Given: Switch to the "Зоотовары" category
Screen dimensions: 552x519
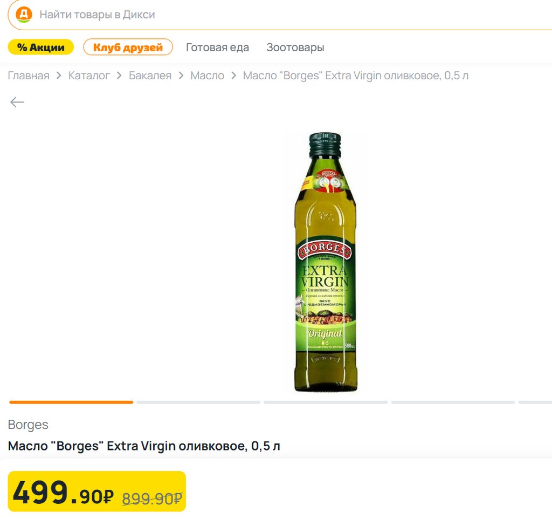Looking at the screenshot, I should tap(295, 47).
